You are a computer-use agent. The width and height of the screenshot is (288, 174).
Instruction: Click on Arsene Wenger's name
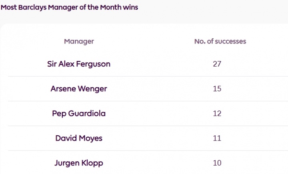pyautogui.click(x=79, y=89)
